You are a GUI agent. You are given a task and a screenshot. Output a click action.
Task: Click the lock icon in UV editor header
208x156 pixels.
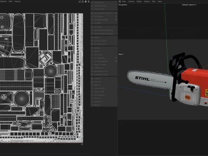tap(83, 1)
